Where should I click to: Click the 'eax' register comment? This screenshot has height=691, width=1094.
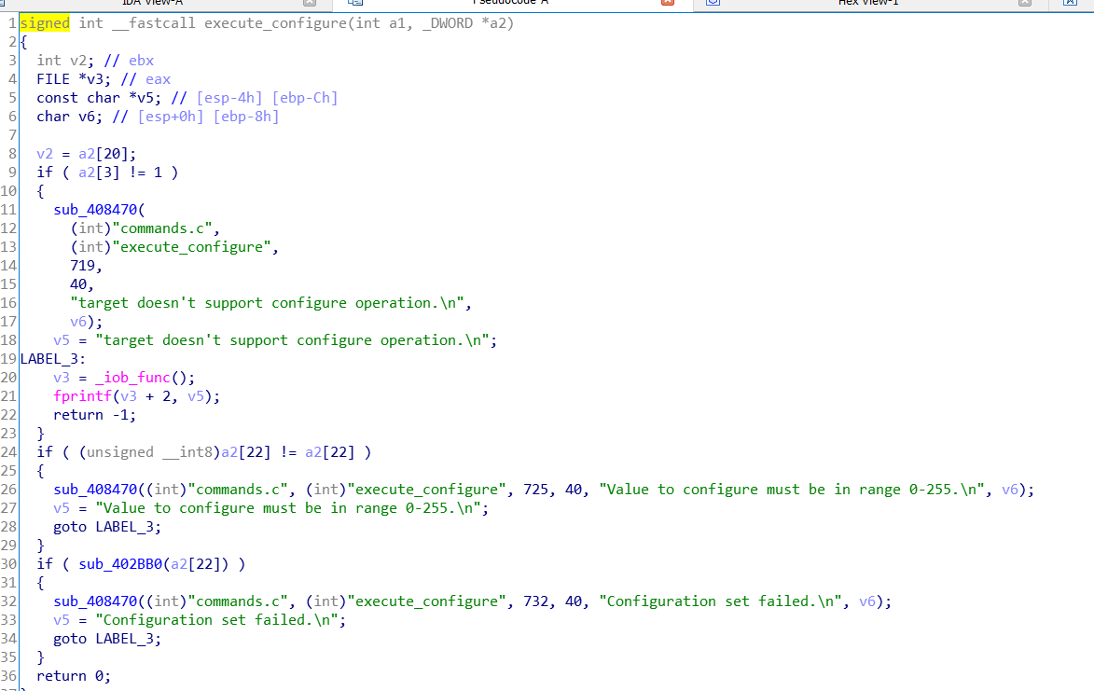coord(158,79)
